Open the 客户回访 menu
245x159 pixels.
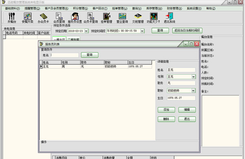pyautogui.click(x=100, y=8)
